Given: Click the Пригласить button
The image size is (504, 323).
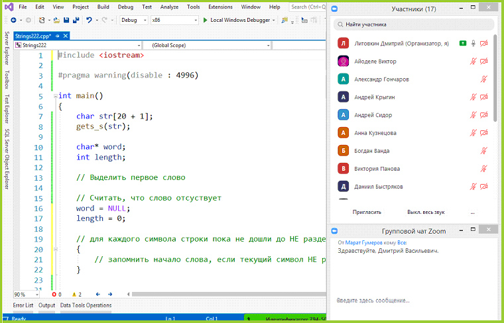Looking at the screenshot, I should pos(366,212).
